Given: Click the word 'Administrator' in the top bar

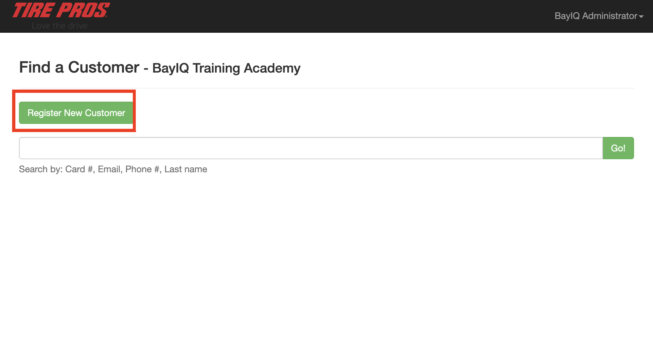Looking at the screenshot, I should tap(609, 16).
